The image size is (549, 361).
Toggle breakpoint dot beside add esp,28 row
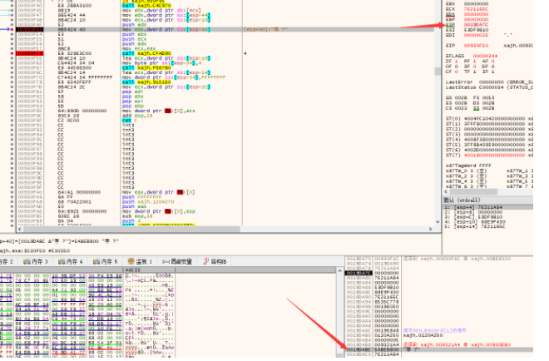click(12, 115)
